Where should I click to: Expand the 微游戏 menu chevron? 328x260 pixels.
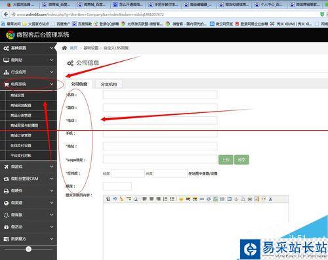click(52, 167)
